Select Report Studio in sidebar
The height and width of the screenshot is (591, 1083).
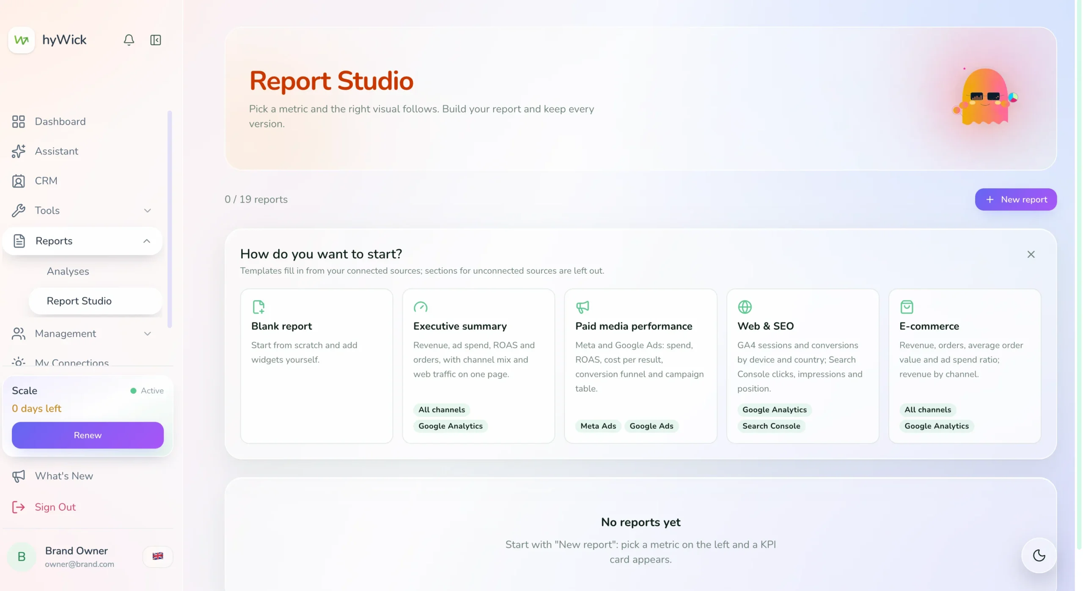[x=95, y=301]
